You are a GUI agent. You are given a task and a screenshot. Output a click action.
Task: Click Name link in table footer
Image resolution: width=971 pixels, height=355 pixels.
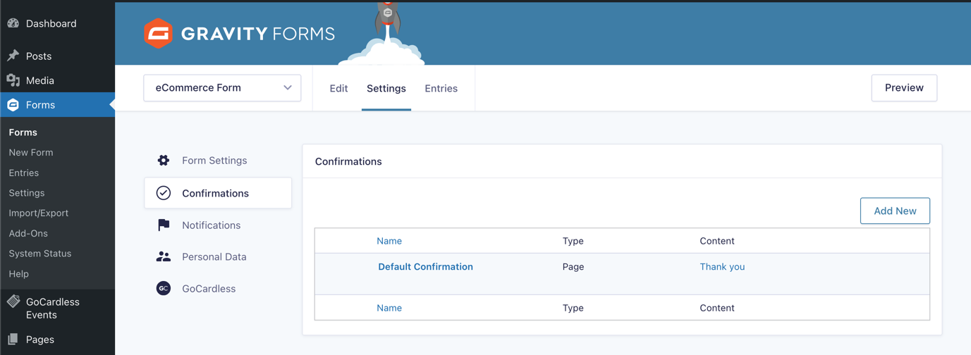tap(389, 308)
